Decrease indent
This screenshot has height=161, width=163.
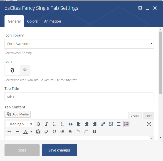[62, 131]
